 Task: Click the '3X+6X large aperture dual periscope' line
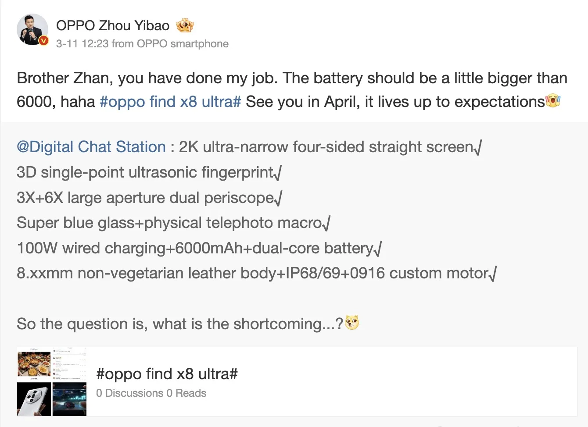(146, 198)
